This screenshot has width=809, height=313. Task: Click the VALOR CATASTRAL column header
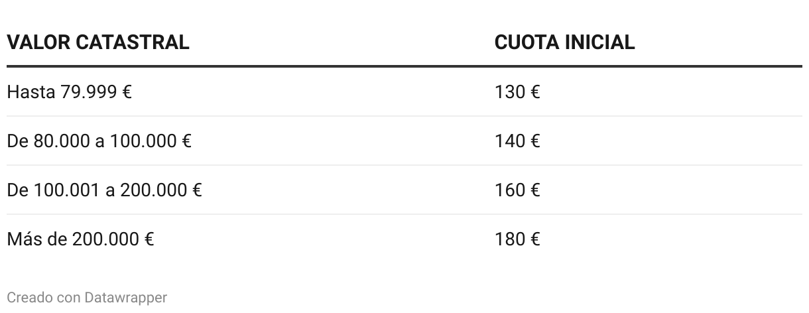[98, 42]
